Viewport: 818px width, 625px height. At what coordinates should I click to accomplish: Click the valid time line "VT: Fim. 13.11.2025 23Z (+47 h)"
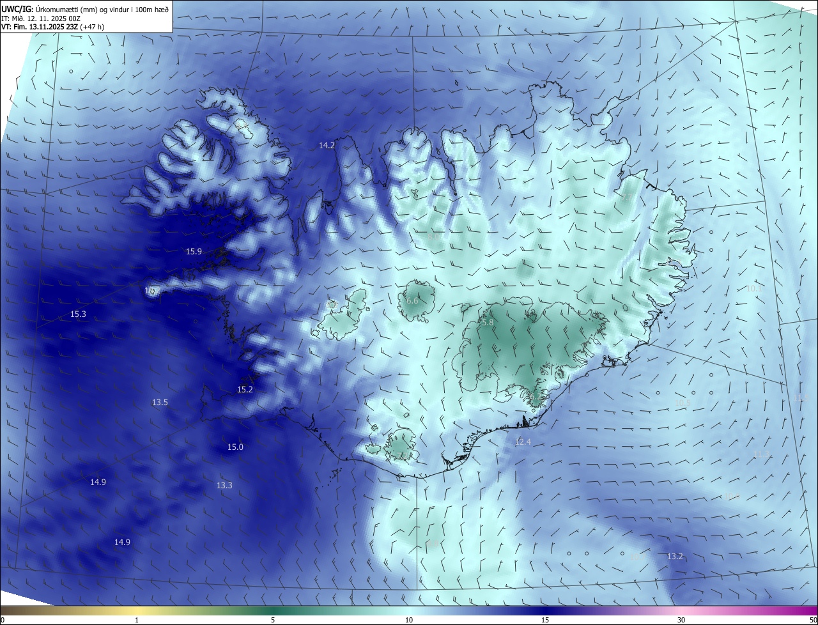[x=52, y=27]
